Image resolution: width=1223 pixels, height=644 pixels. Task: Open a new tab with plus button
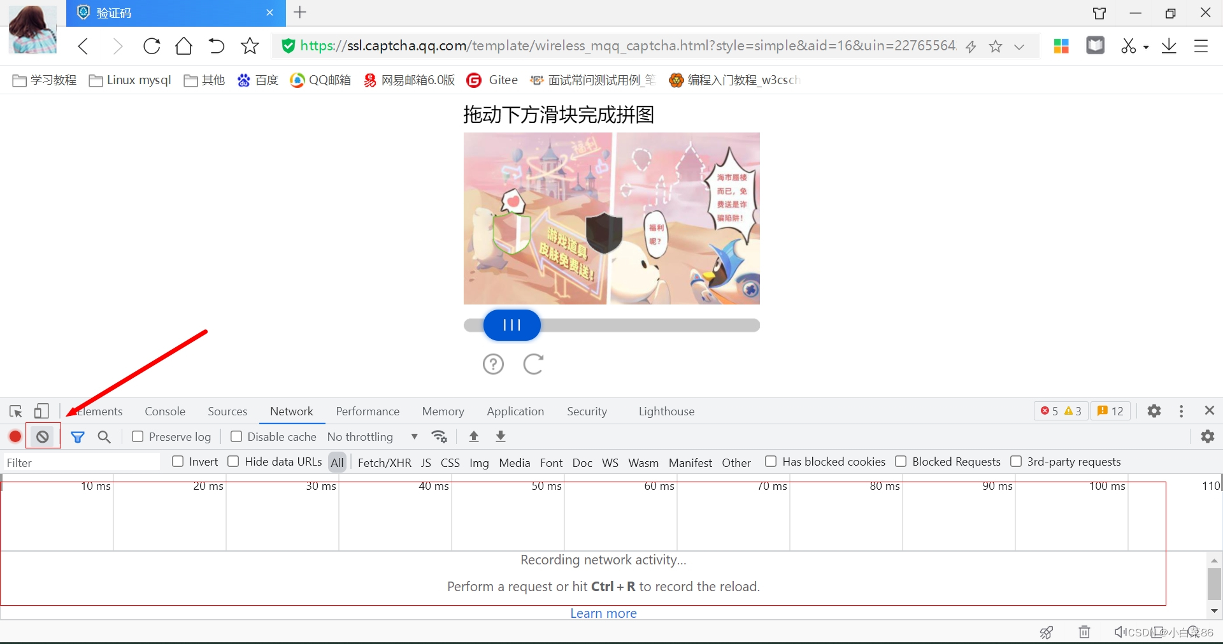[300, 12]
